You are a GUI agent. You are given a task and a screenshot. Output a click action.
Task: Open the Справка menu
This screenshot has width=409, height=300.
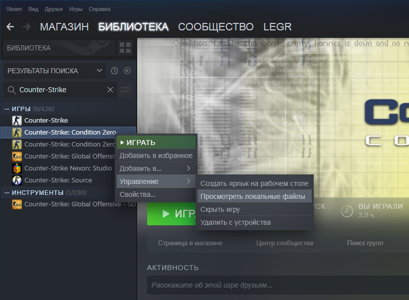tap(99, 9)
